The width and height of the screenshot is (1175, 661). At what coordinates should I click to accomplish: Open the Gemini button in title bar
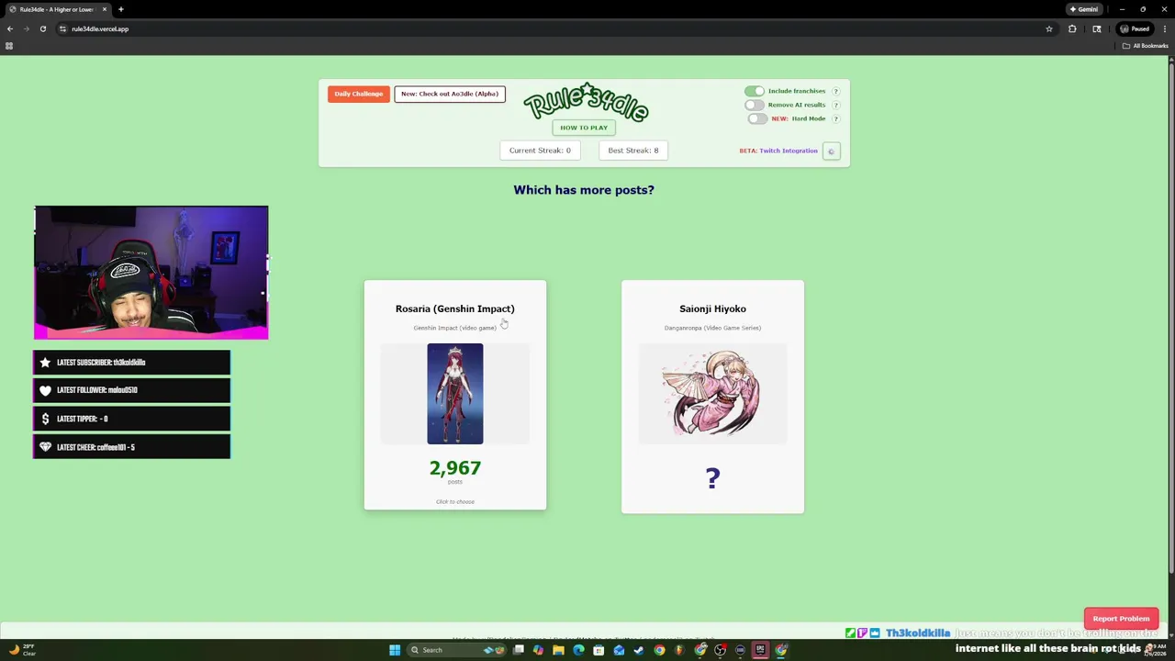[1084, 9]
